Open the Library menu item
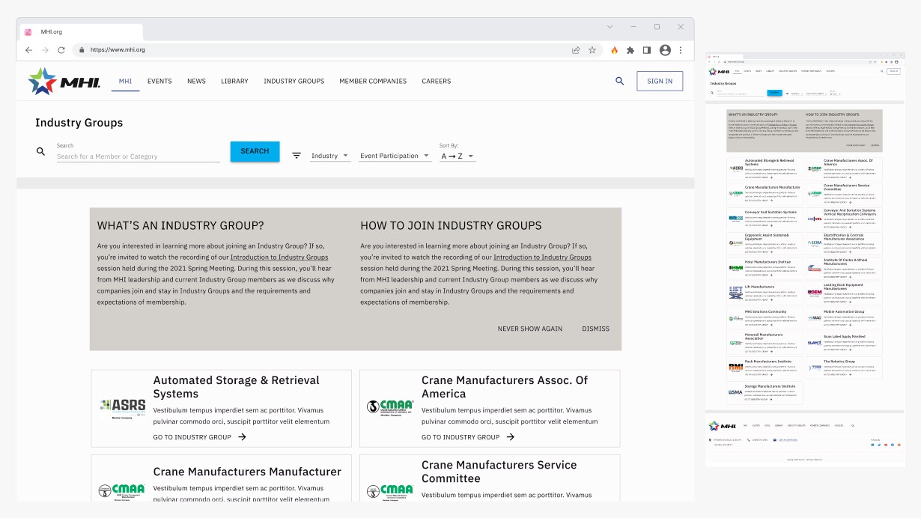This screenshot has height=518, width=921. coord(234,81)
